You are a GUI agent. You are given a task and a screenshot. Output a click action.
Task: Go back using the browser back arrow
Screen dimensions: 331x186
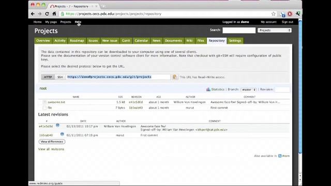[33, 14]
